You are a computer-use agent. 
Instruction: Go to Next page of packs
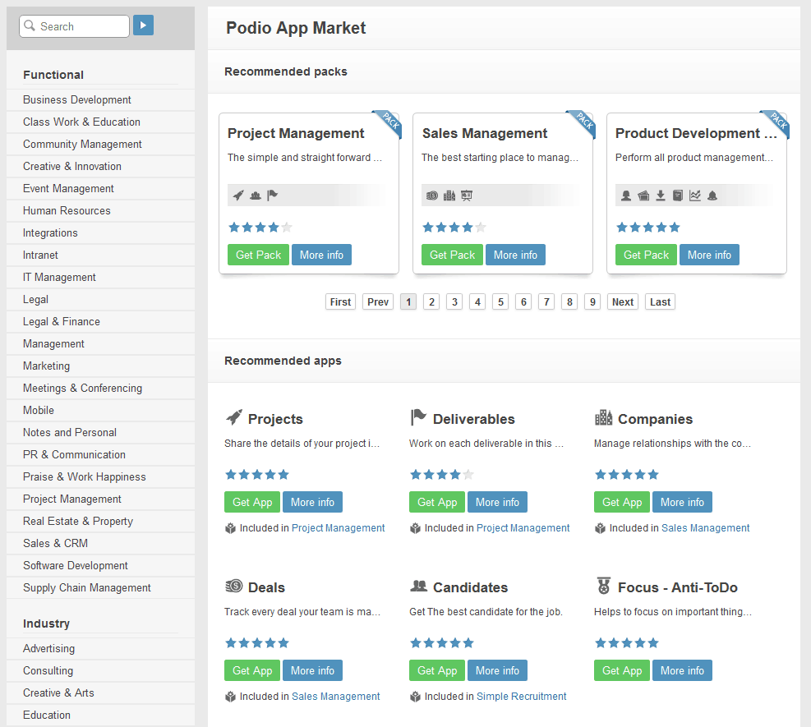click(x=623, y=301)
